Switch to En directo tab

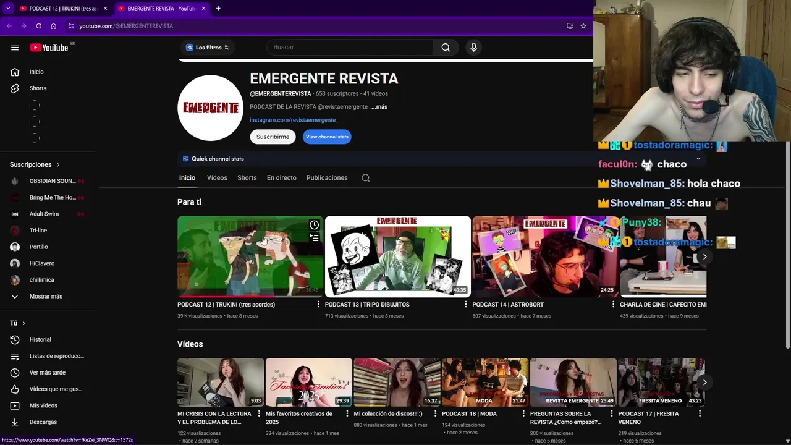[x=281, y=178]
